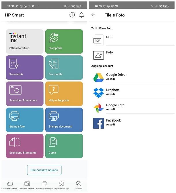Select the Visualizza e stampa bottom tab
Viewport: 176px width, 193px height.
pos(44,185)
